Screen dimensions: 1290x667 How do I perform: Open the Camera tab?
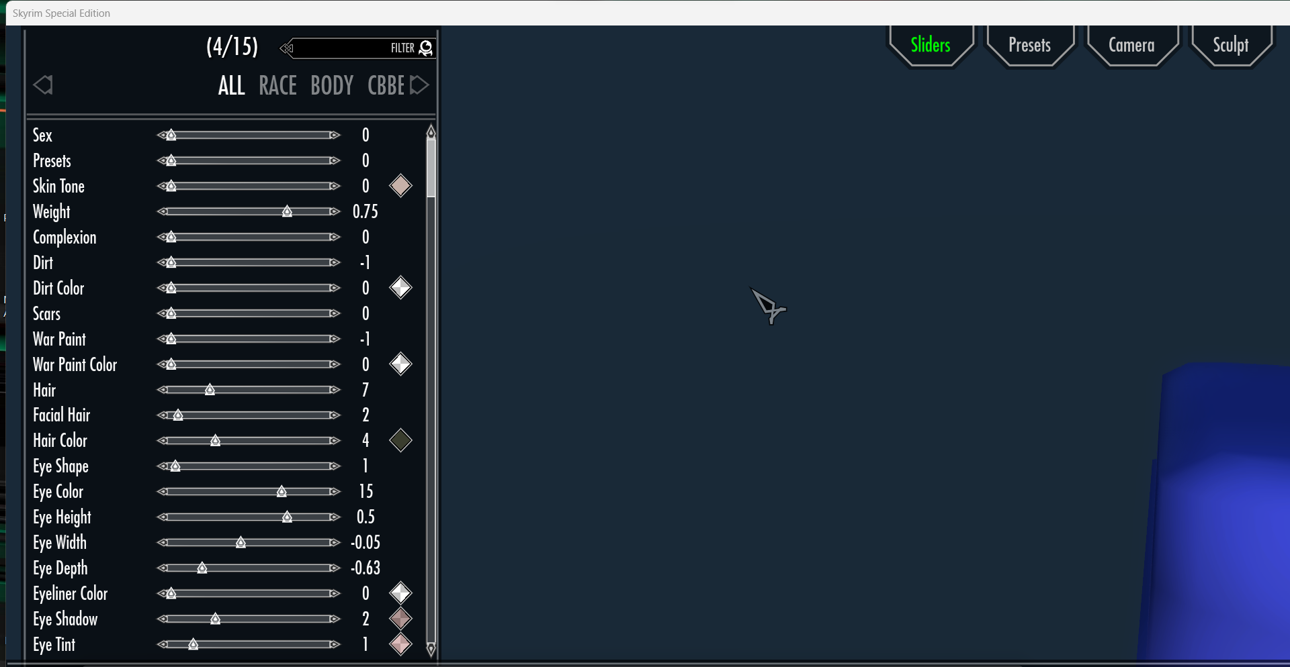click(x=1131, y=45)
